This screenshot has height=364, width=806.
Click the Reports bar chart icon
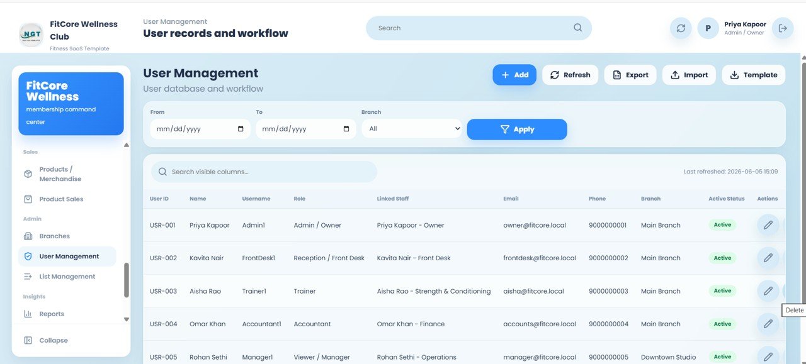point(28,314)
